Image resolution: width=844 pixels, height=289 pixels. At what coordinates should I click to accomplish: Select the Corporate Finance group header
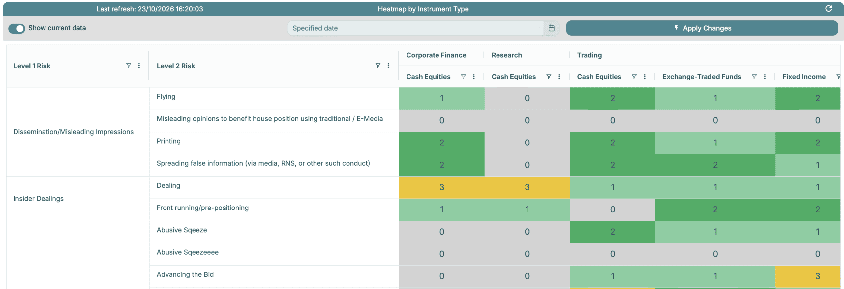pos(436,55)
